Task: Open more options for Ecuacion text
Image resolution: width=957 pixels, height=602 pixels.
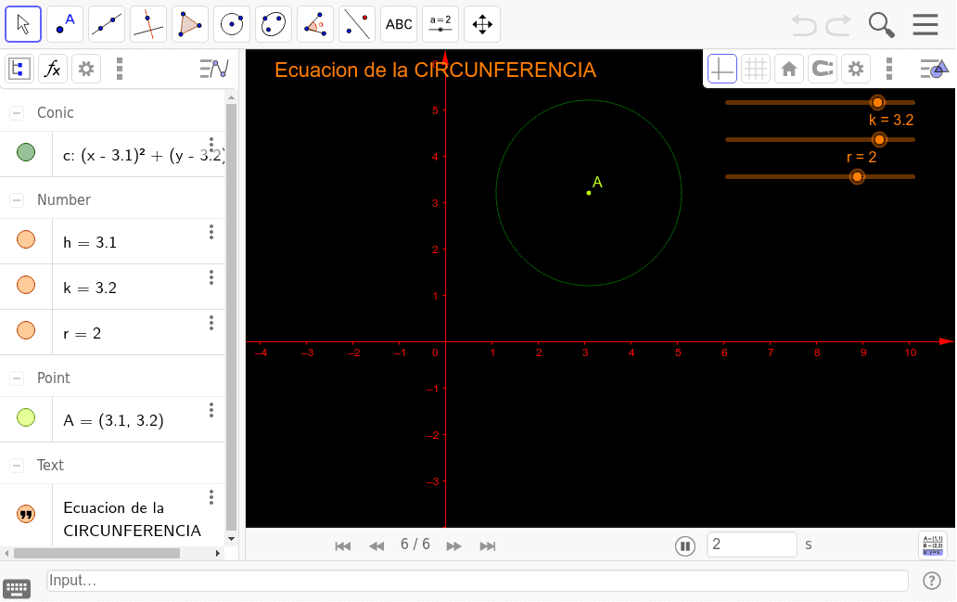Action: [211, 497]
